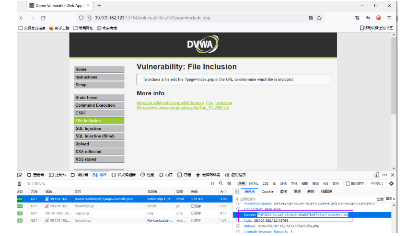This screenshot has height=236, width=418.
Task: Clear network log with trash icon
Action: click(x=20, y=183)
